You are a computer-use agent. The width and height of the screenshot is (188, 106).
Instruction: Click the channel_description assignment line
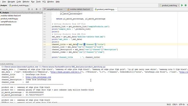click(x=85, y=49)
